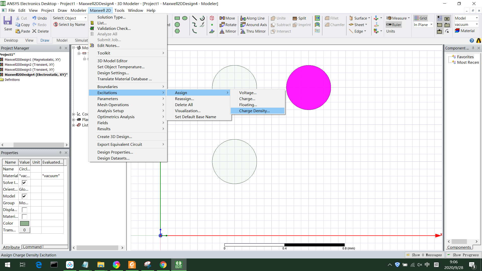Click the Ruler toggle button

[394, 25]
